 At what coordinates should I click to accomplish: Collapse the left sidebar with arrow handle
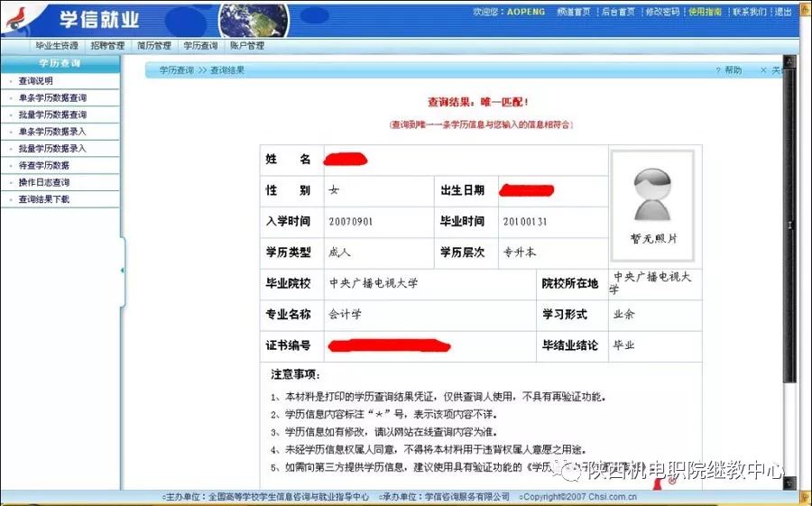coord(122,271)
